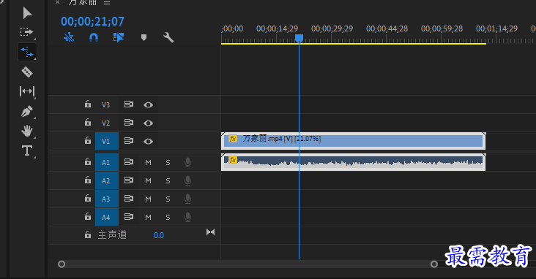
Task: Toggle lock on track V2
Action: [x=88, y=122]
